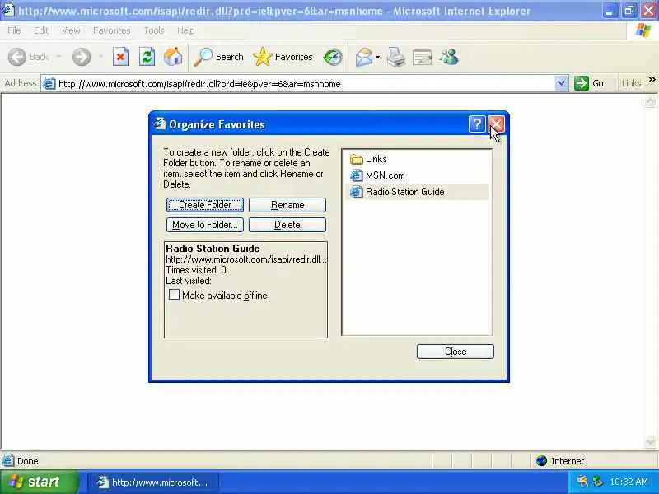The width and height of the screenshot is (659, 494).
Task: Restore down the Internet Explorer window
Action: tap(629, 11)
